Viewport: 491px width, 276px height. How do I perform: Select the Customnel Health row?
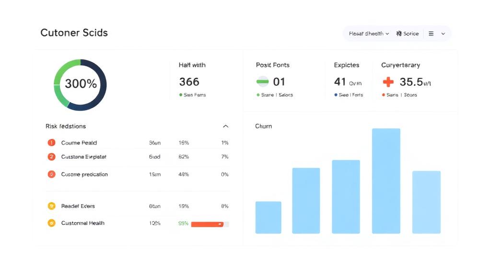coord(138,223)
